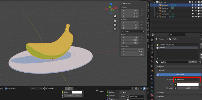Screen dimensions: 202x100
Task: Hide the Camera object with eye icon
Action: tap(195, 8)
